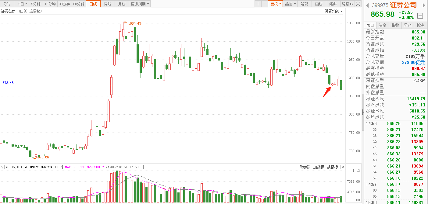Click the 1054.43 high price marker
The height and width of the screenshot is (204, 428).
tap(134, 23)
